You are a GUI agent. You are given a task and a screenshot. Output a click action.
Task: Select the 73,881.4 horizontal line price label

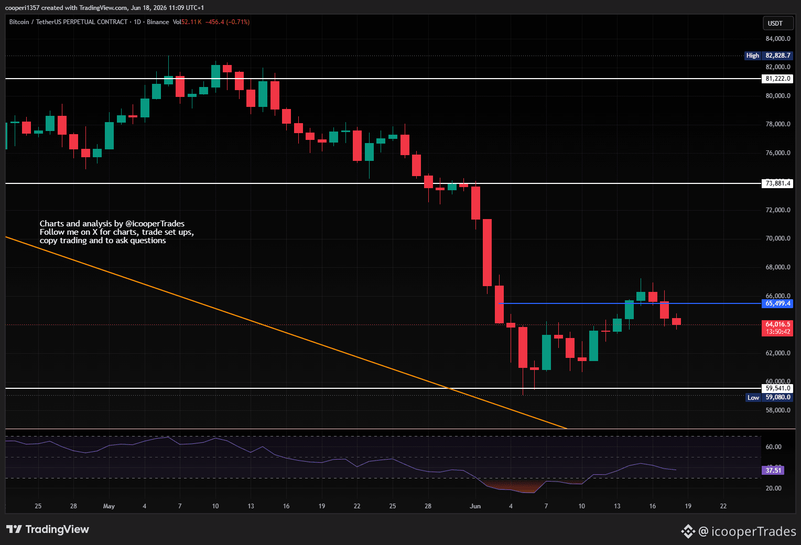(777, 183)
